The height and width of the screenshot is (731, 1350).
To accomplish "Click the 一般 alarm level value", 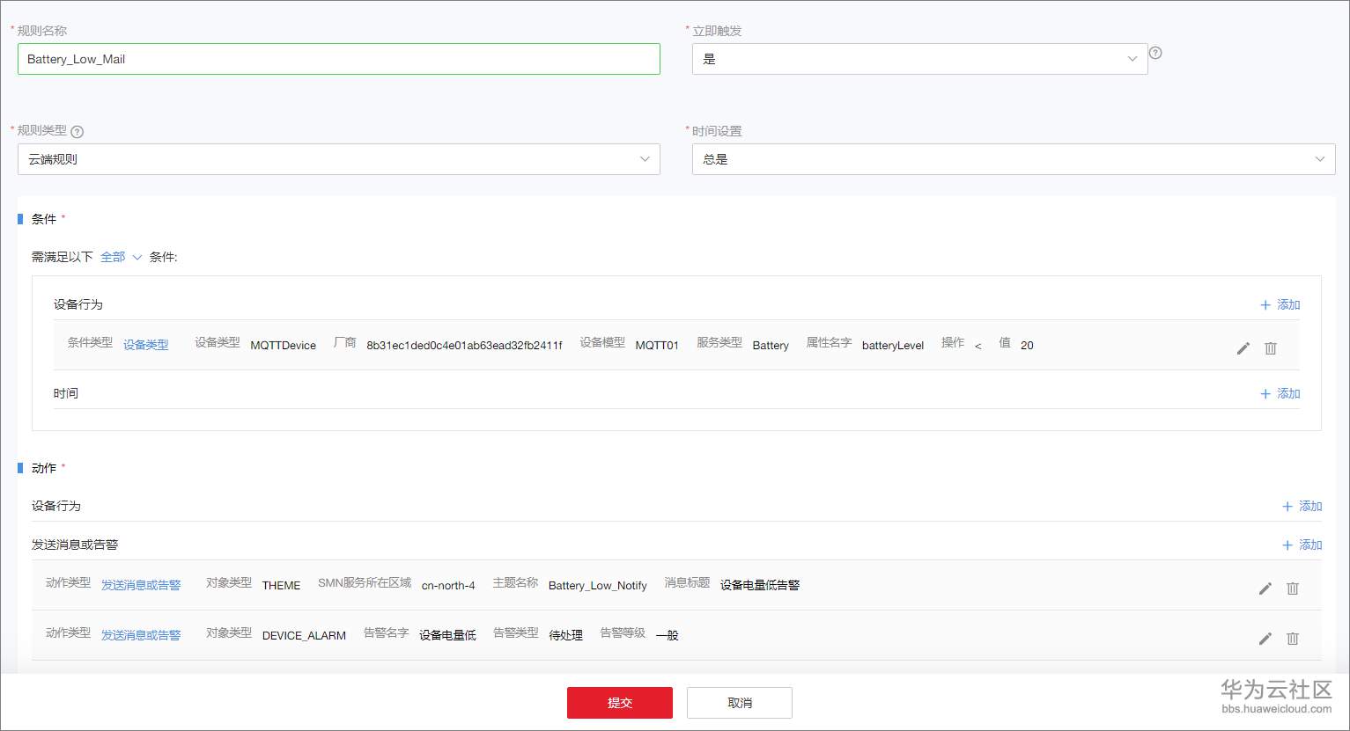I will [x=668, y=635].
